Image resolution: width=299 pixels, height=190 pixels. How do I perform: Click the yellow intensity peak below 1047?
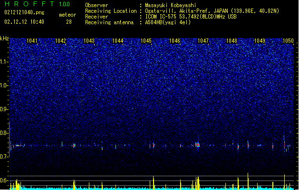pos(198,183)
